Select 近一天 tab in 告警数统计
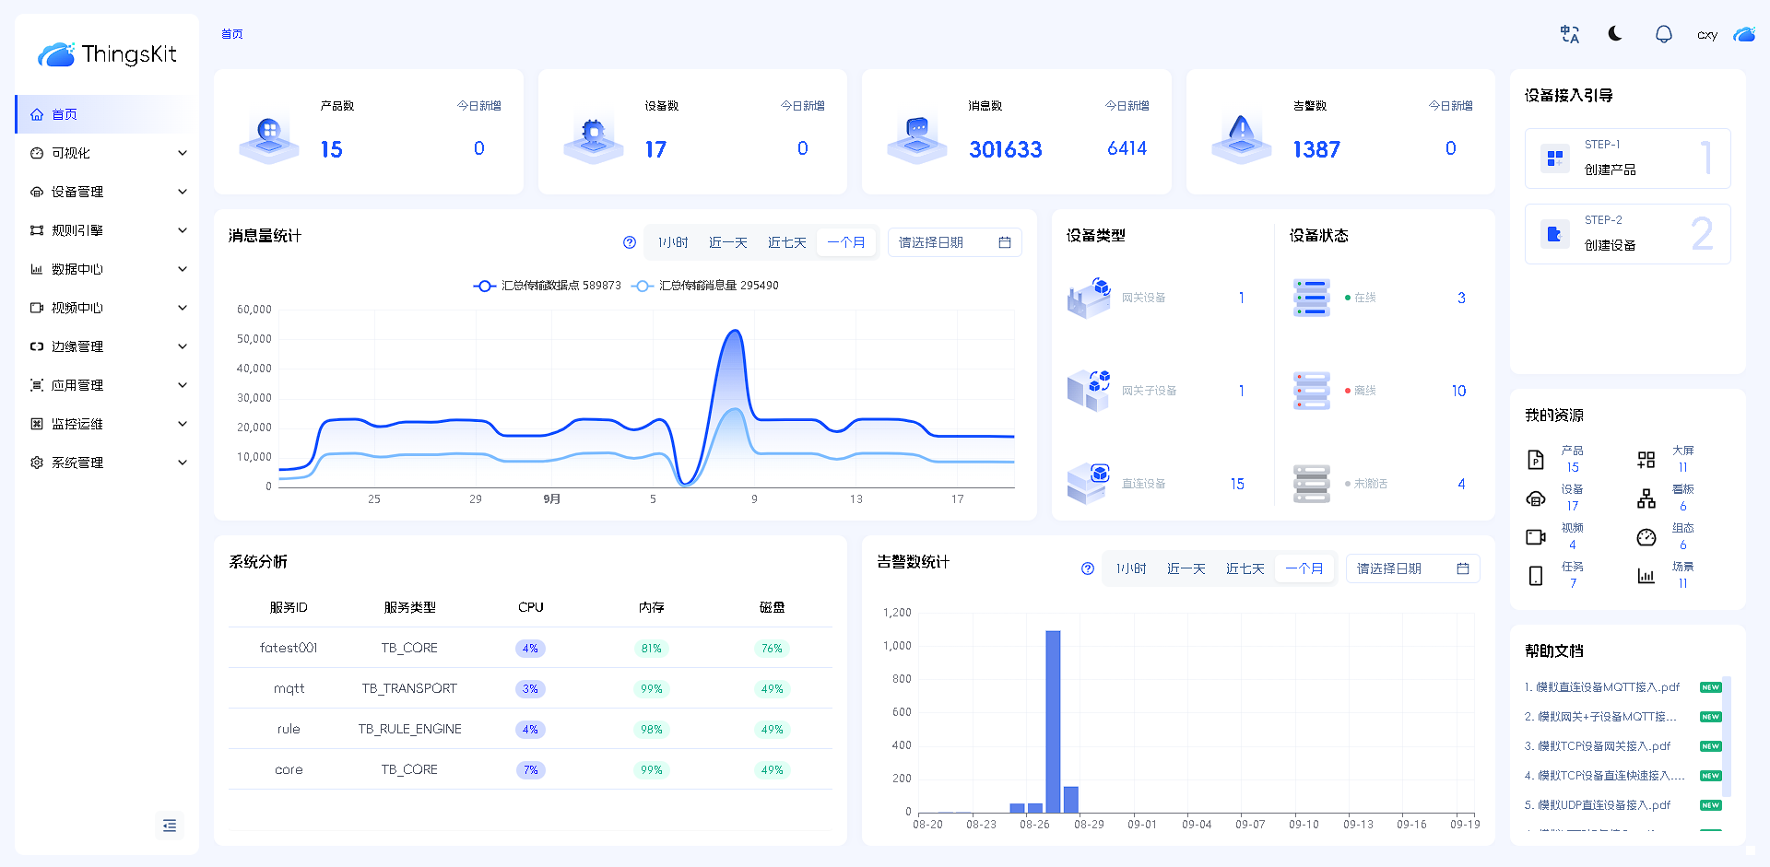 point(1186,568)
